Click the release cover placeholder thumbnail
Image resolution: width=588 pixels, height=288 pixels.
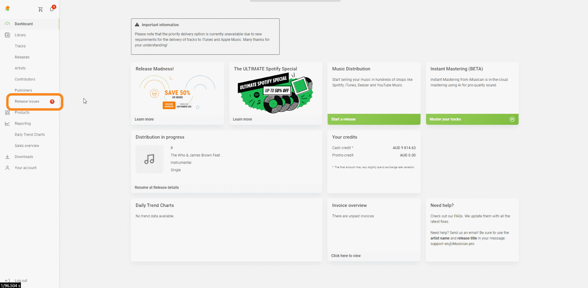pyautogui.click(x=149, y=159)
